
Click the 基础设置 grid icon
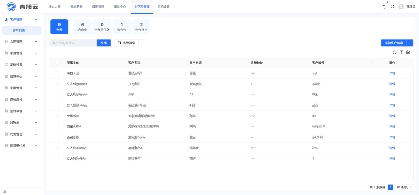(6, 65)
